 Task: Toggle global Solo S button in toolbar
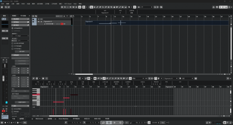click(65, 7)
